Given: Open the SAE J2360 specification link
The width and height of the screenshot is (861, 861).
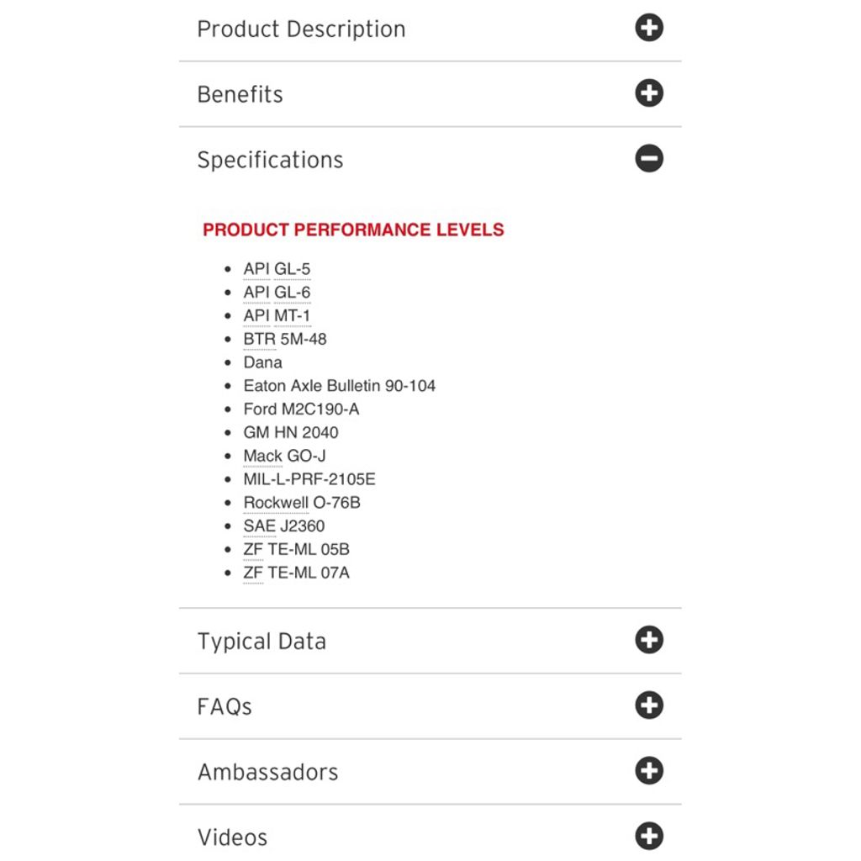Looking at the screenshot, I should point(284,526).
